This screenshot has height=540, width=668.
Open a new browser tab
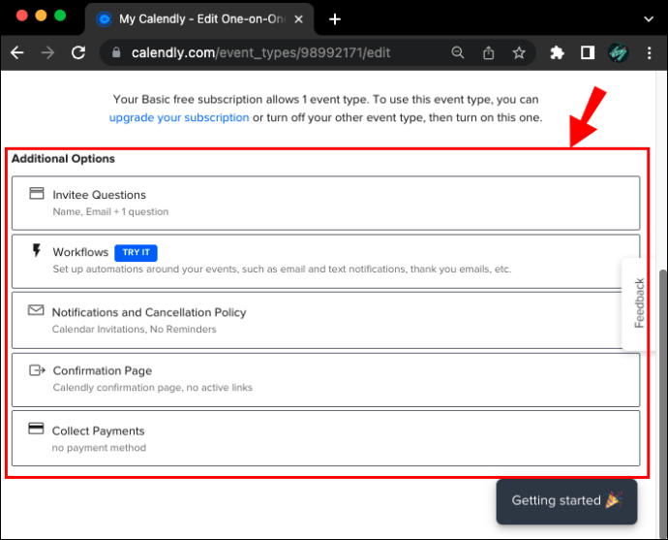(x=335, y=19)
